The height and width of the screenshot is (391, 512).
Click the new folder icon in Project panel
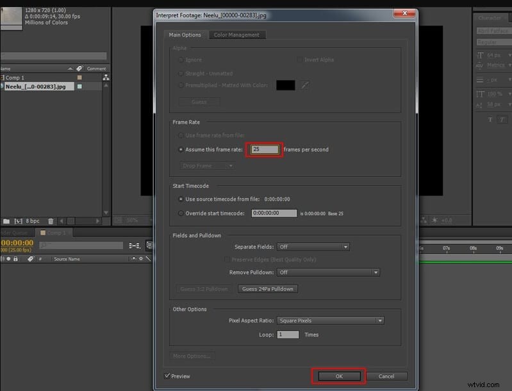6,221
